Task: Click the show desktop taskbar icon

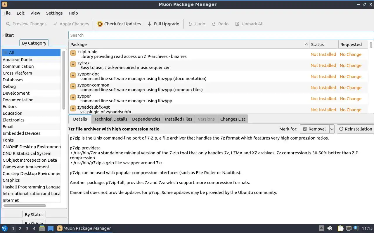Action: 51,228
